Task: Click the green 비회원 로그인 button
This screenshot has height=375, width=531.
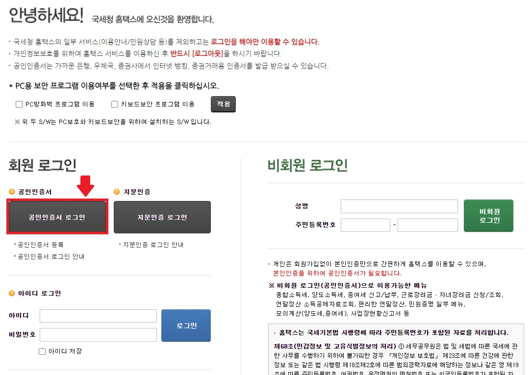Action: click(489, 216)
